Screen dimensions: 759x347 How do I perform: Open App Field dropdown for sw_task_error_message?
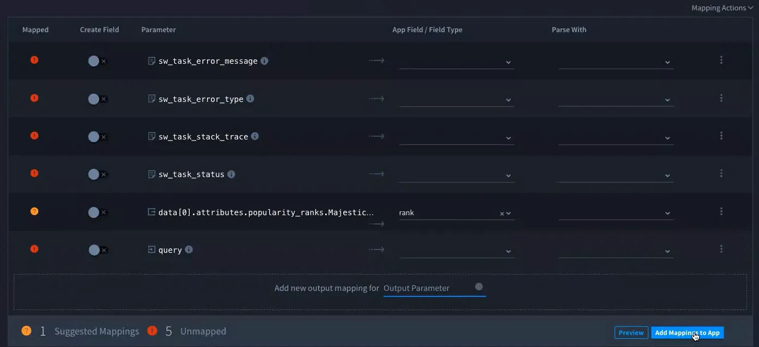click(x=457, y=62)
